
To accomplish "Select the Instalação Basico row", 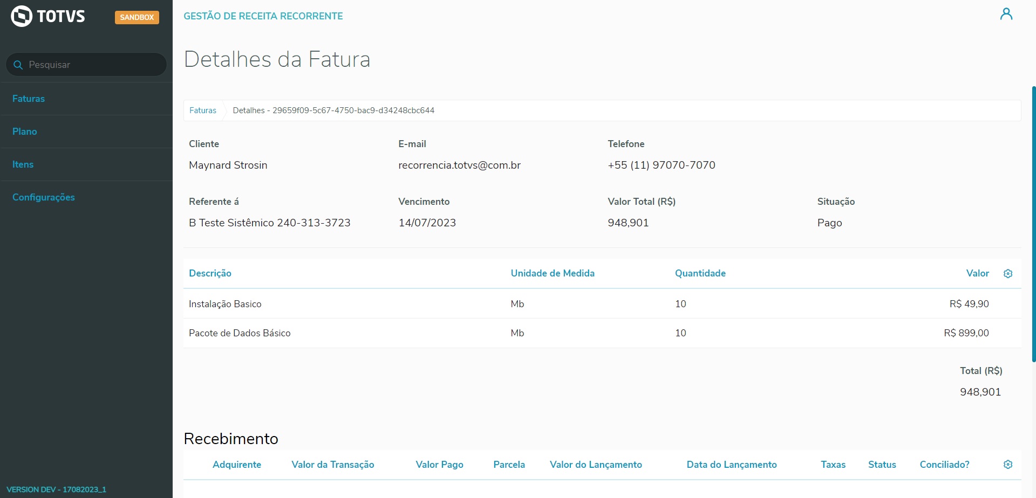I will pos(225,304).
